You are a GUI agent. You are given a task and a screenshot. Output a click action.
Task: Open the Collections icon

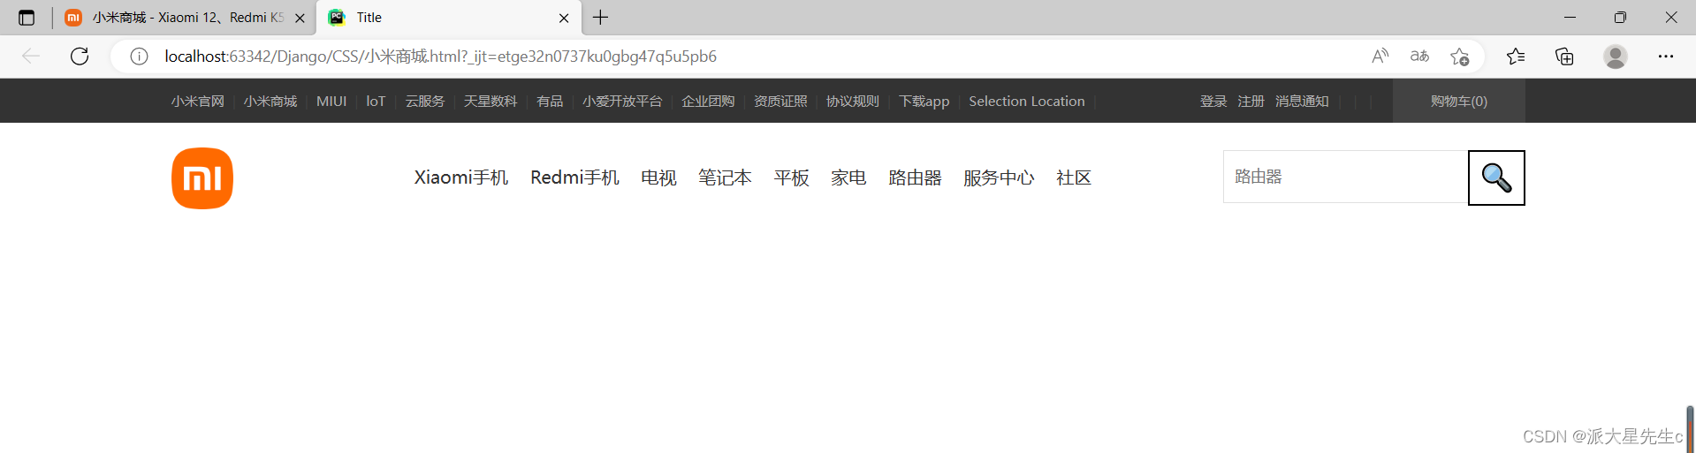point(1564,57)
